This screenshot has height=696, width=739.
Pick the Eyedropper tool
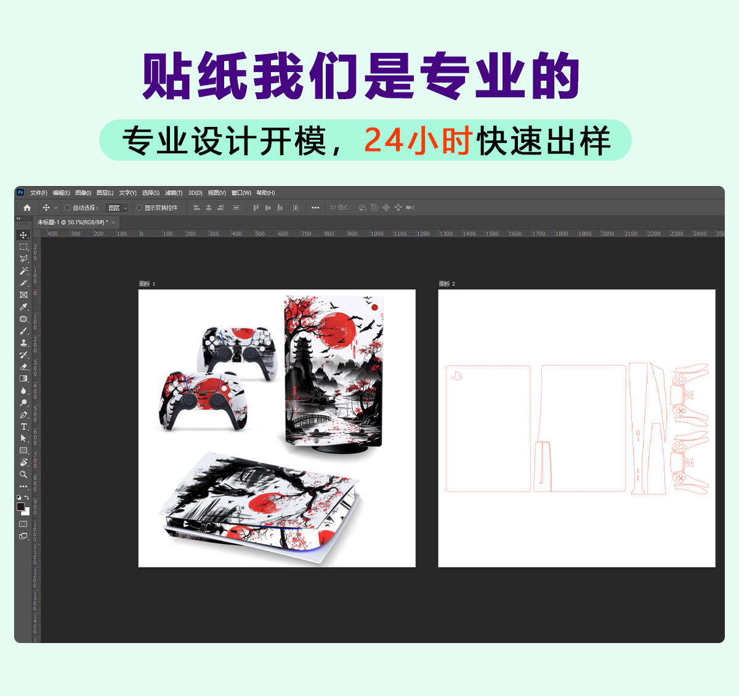pyautogui.click(x=23, y=306)
